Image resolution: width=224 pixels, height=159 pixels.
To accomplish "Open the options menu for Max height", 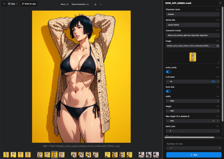I will click(217, 116).
